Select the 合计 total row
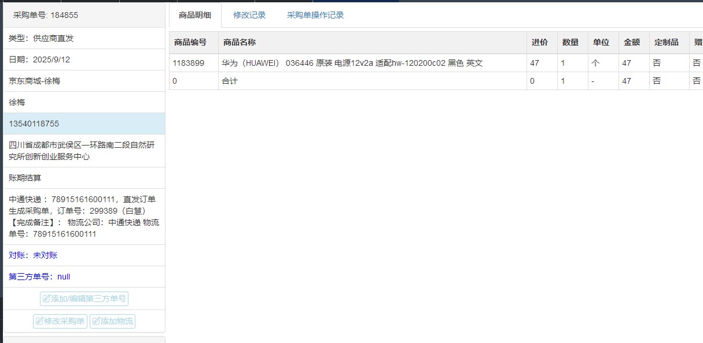The image size is (703, 343). coord(230,81)
